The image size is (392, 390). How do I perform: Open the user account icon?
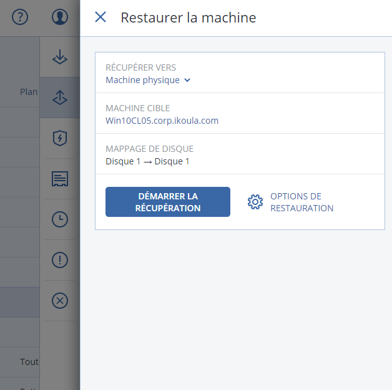60,17
